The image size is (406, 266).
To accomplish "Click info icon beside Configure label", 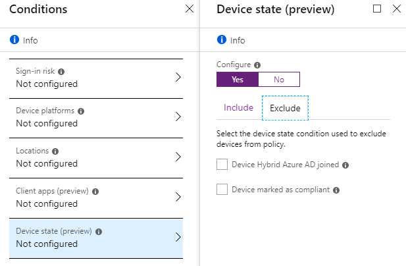I will [257, 65].
